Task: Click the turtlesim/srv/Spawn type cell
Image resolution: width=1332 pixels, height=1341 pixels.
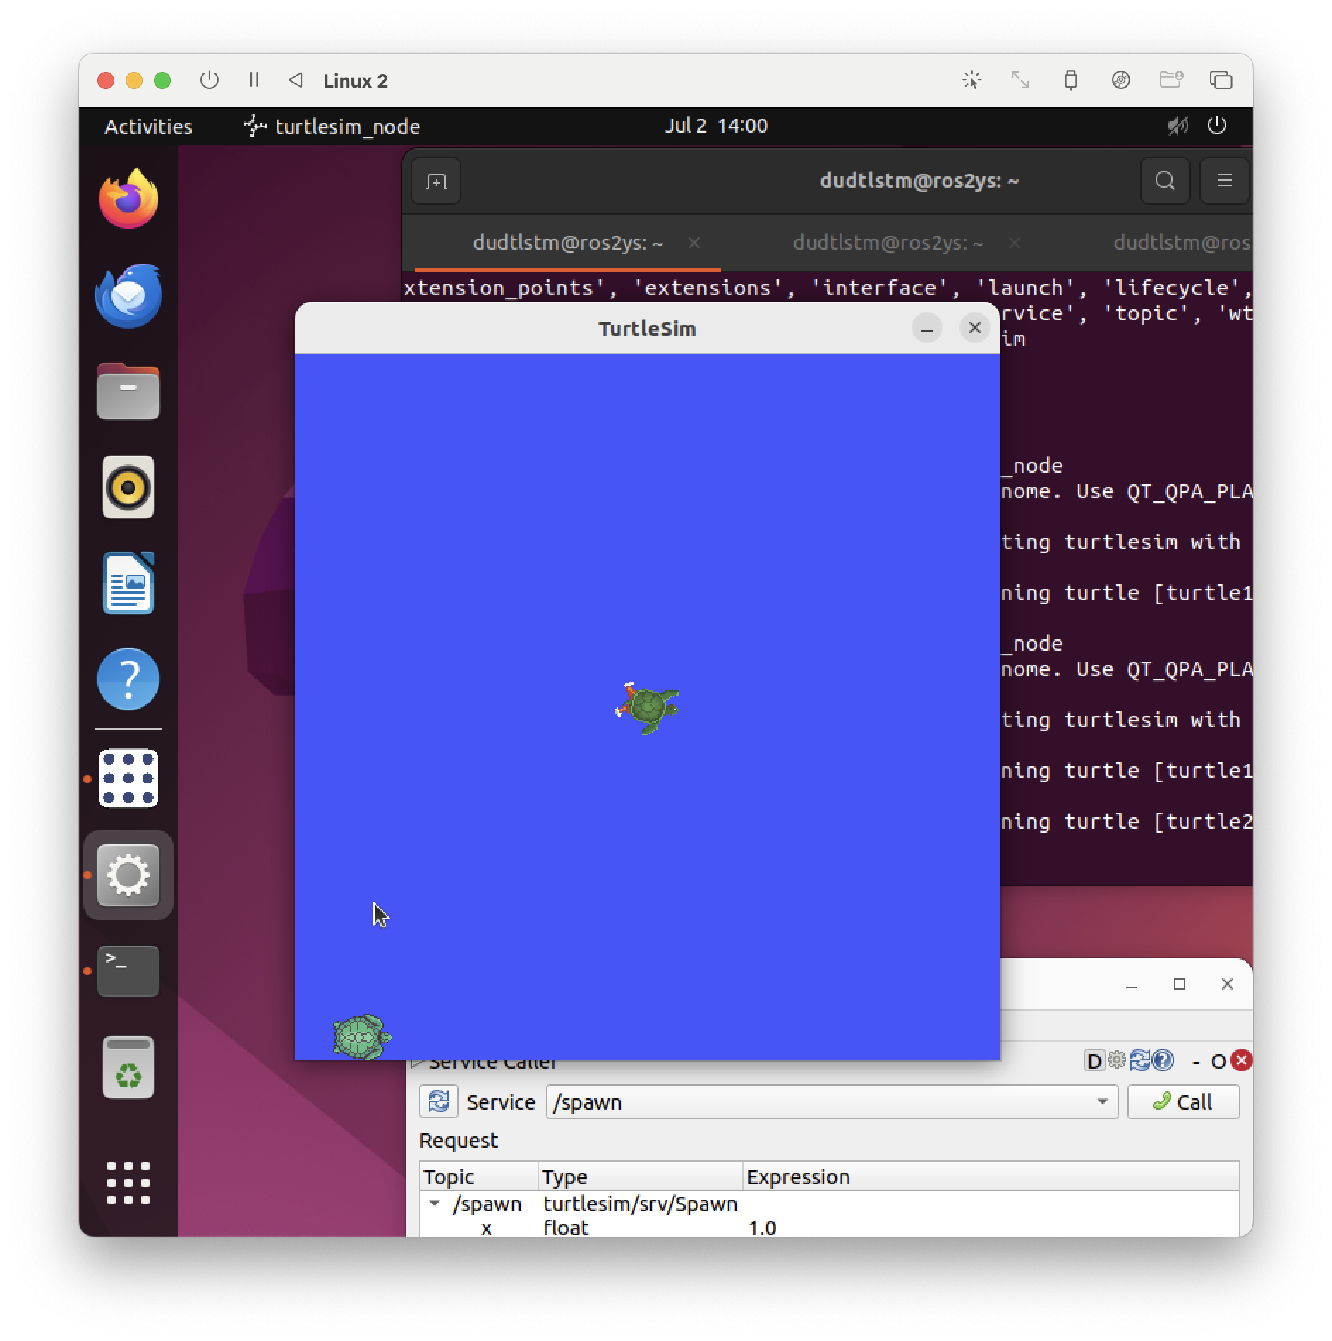Action: [640, 1203]
